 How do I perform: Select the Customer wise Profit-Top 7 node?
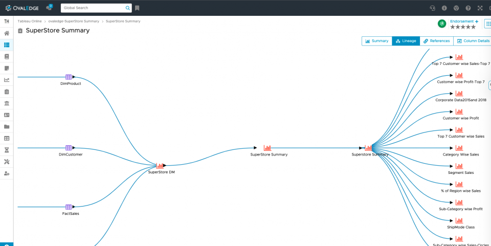459,75
